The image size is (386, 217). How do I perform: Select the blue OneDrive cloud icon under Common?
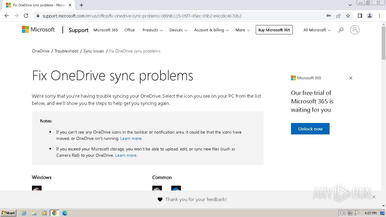pyautogui.click(x=176, y=188)
